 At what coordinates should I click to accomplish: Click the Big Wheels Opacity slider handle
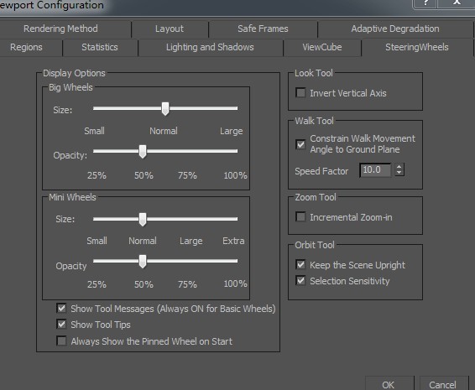pos(143,152)
